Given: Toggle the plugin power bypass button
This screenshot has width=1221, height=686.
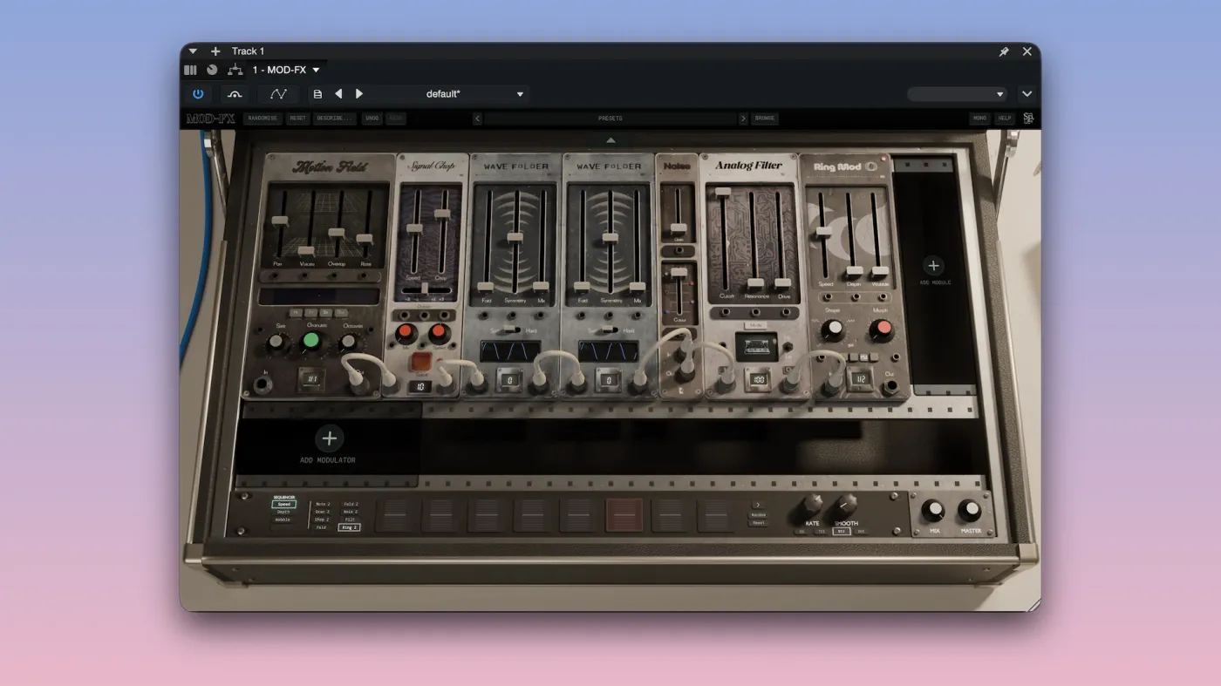Looking at the screenshot, I should tap(198, 94).
